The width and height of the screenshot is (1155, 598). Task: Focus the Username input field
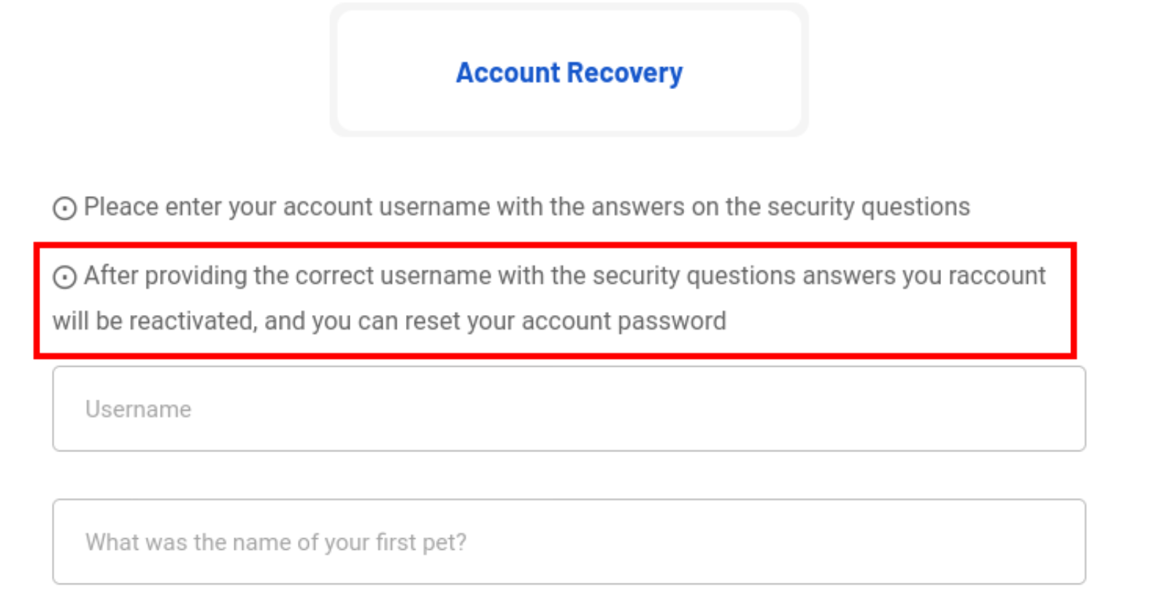(x=569, y=408)
